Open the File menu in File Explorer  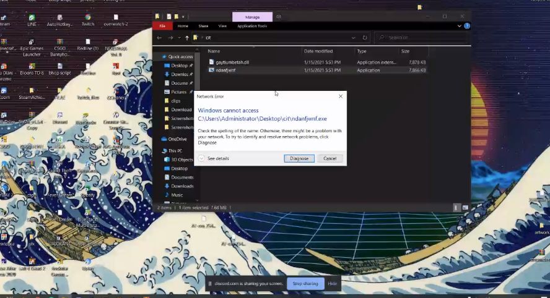[162, 26]
